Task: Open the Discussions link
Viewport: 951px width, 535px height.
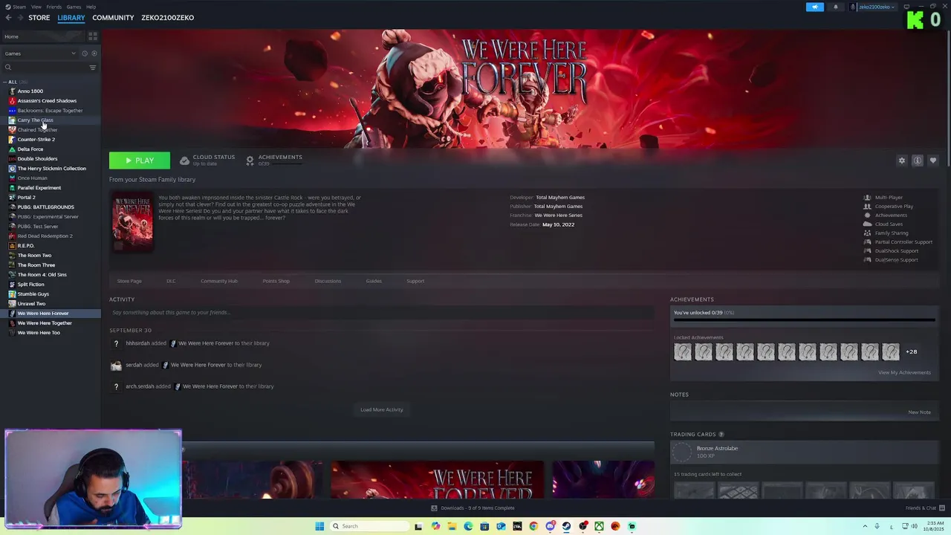Action: (328, 281)
